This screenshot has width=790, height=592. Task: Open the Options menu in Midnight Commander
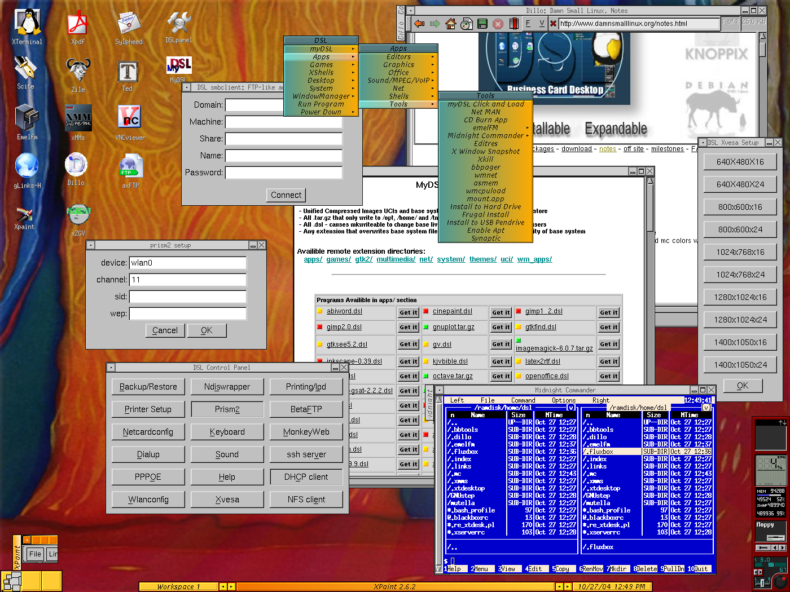click(x=564, y=400)
